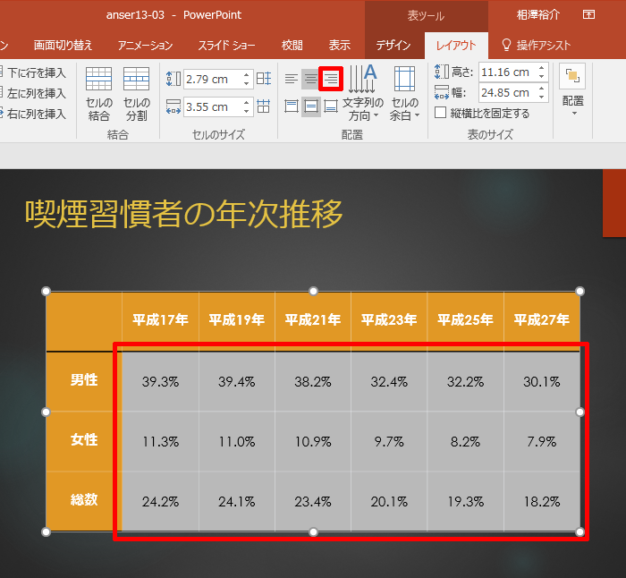Align text to the top of cells
This screenshot has width=626, height=578.
click(292, 106)
